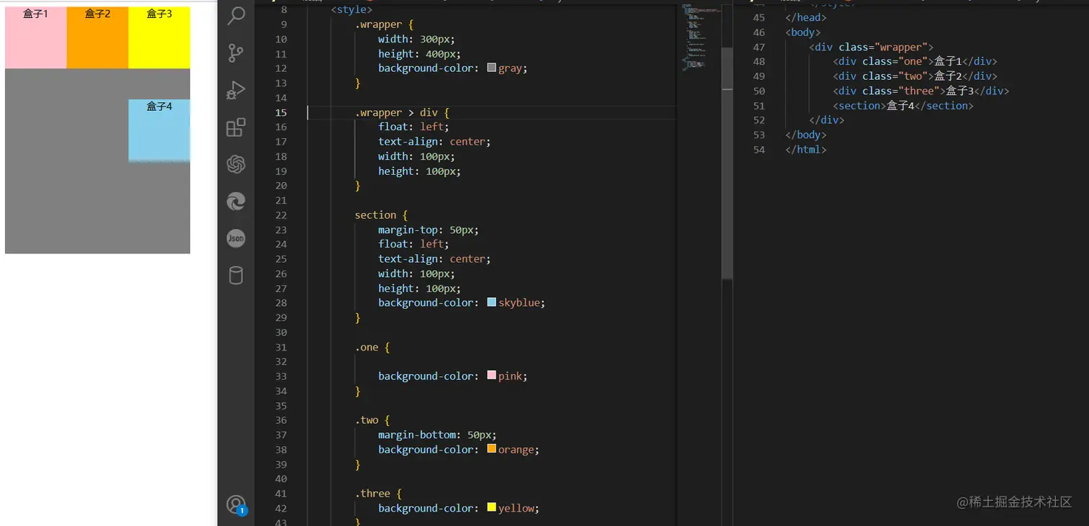
Task: Click the "</head>" closing tag
Action: [806, 17]
